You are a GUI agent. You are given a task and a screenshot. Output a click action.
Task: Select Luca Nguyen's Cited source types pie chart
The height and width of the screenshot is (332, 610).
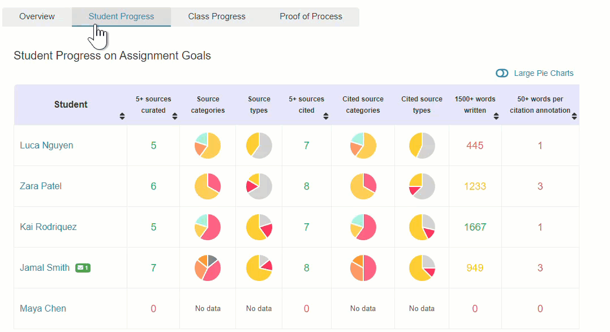click(x=422, y=145)
